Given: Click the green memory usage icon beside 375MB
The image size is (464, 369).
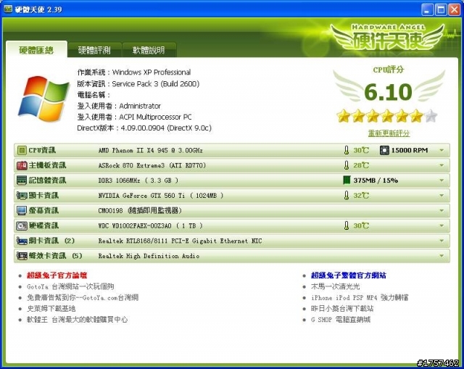Looking at the screenshot, I should [347, 181].
